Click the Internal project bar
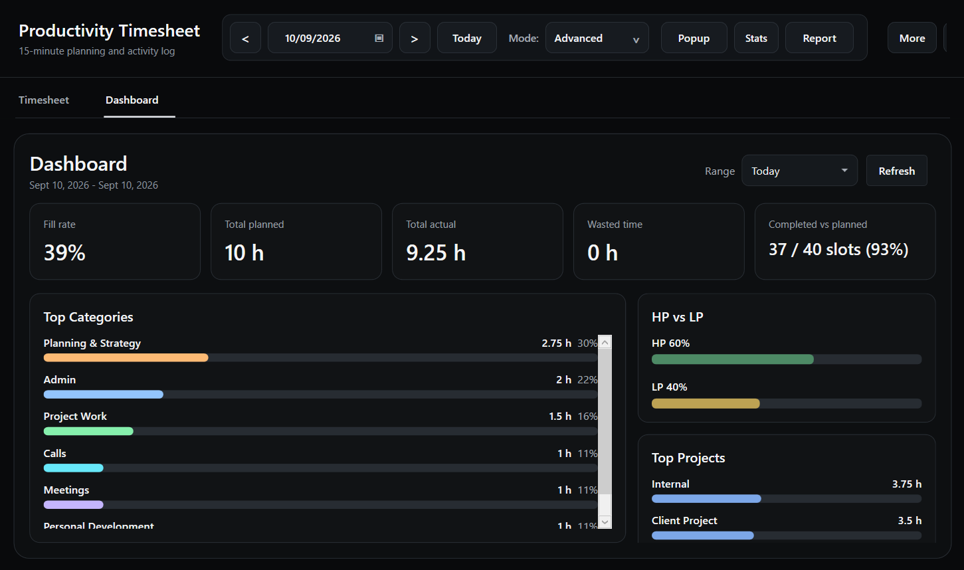This screenshot has height=570, width=964. pos(787,498)
